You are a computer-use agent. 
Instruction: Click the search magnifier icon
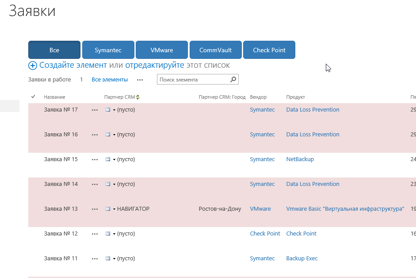pos(233,80)
